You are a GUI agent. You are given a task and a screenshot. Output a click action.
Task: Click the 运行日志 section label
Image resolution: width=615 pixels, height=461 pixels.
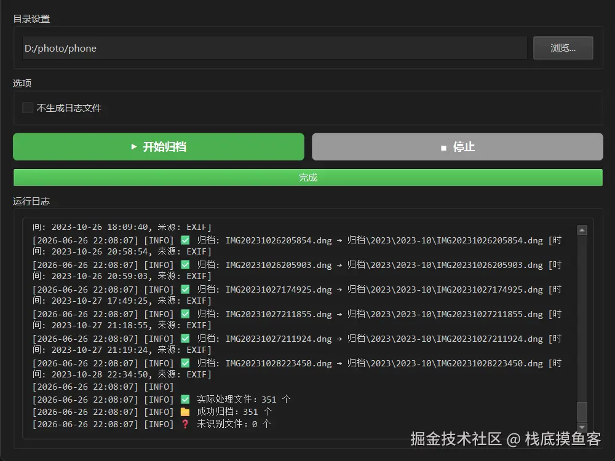pos(31,202)
